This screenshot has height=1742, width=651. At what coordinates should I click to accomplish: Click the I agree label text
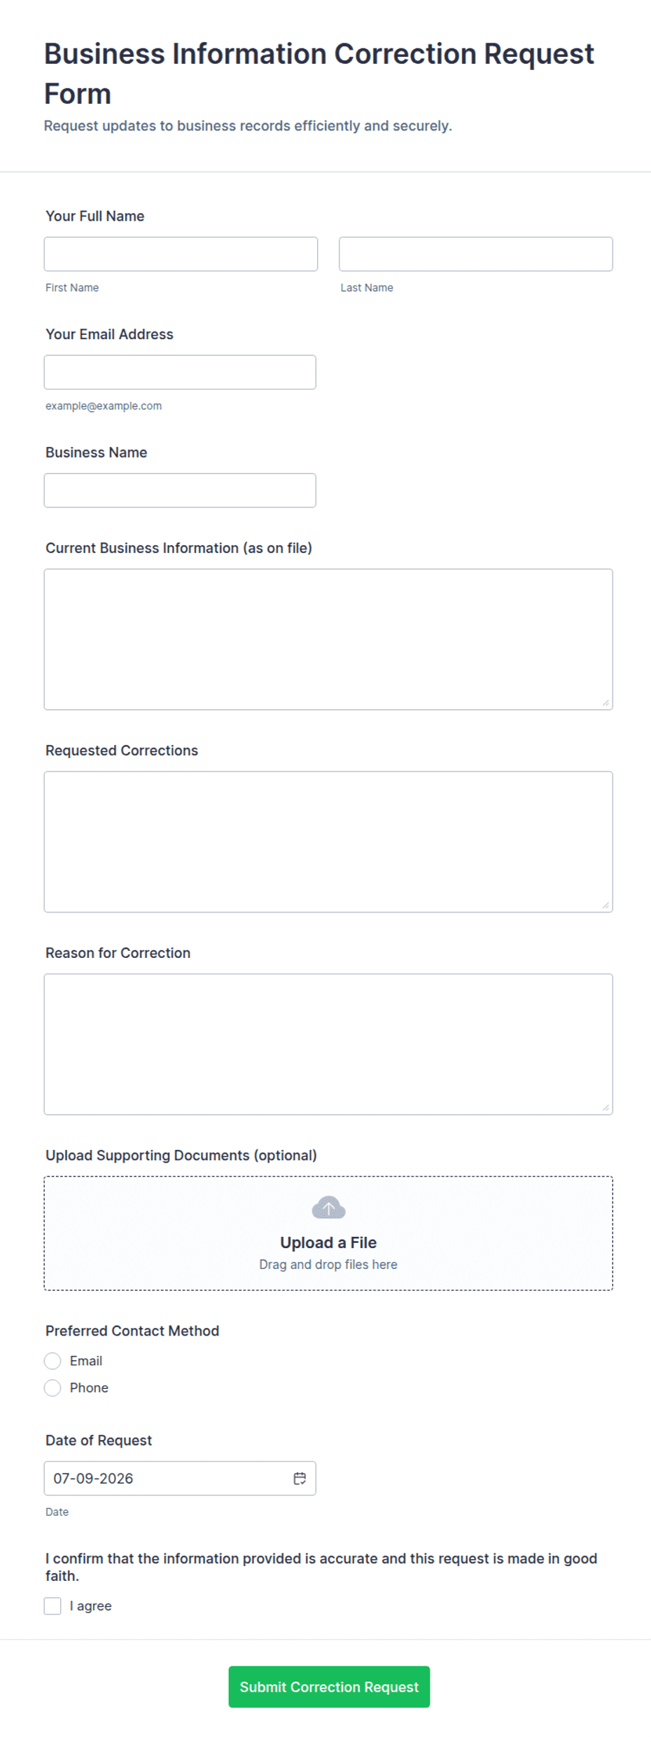[90, 1605]
